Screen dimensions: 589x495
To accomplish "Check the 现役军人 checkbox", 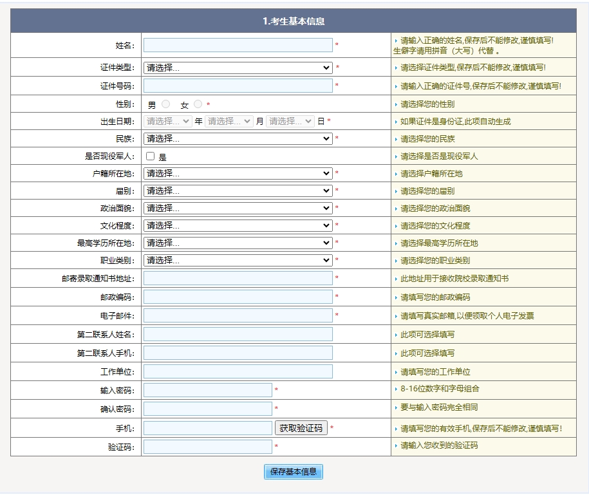I will [x=149, y=155].
